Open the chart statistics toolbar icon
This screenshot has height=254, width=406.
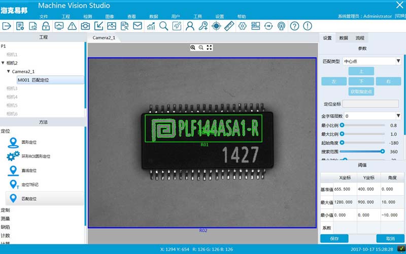(x=151, y=26)
